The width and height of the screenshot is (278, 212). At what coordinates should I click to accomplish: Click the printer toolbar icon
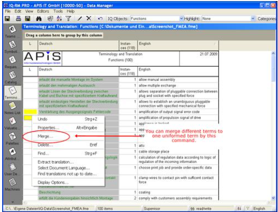[x=18, y=19]
